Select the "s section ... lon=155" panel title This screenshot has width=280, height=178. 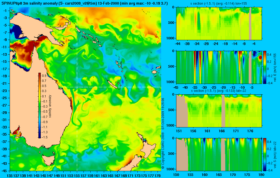[x=219, y=4]
